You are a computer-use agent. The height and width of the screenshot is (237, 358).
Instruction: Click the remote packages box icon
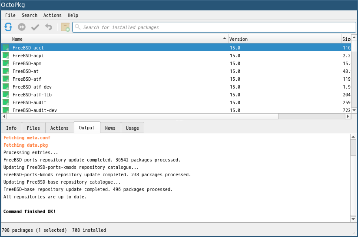65,27
